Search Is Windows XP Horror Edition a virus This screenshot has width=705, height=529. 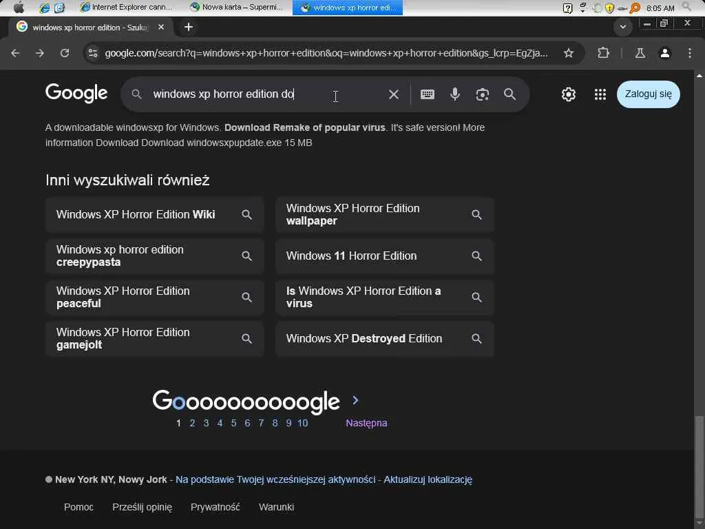pos(385,298)
